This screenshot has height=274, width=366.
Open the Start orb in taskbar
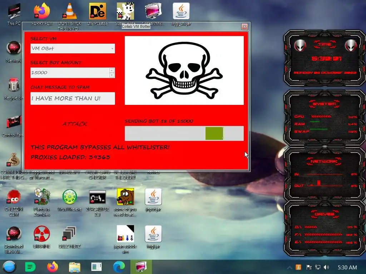pyautogui.click(x=9, y=267)
